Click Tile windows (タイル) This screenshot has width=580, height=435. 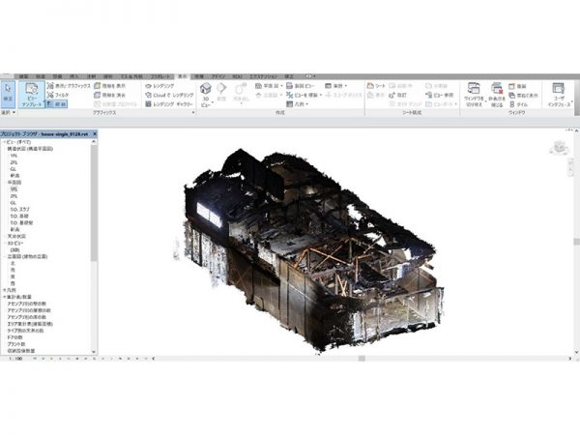click(518, 104)
